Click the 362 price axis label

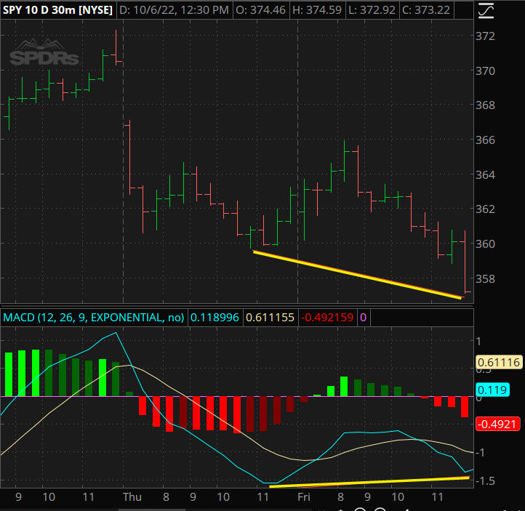click(x=485, y=209)
